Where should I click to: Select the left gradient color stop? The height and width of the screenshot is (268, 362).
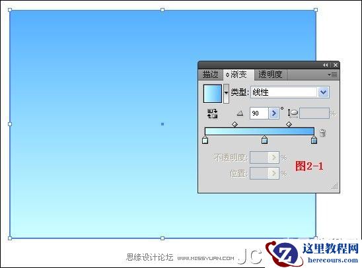point(205,140)
